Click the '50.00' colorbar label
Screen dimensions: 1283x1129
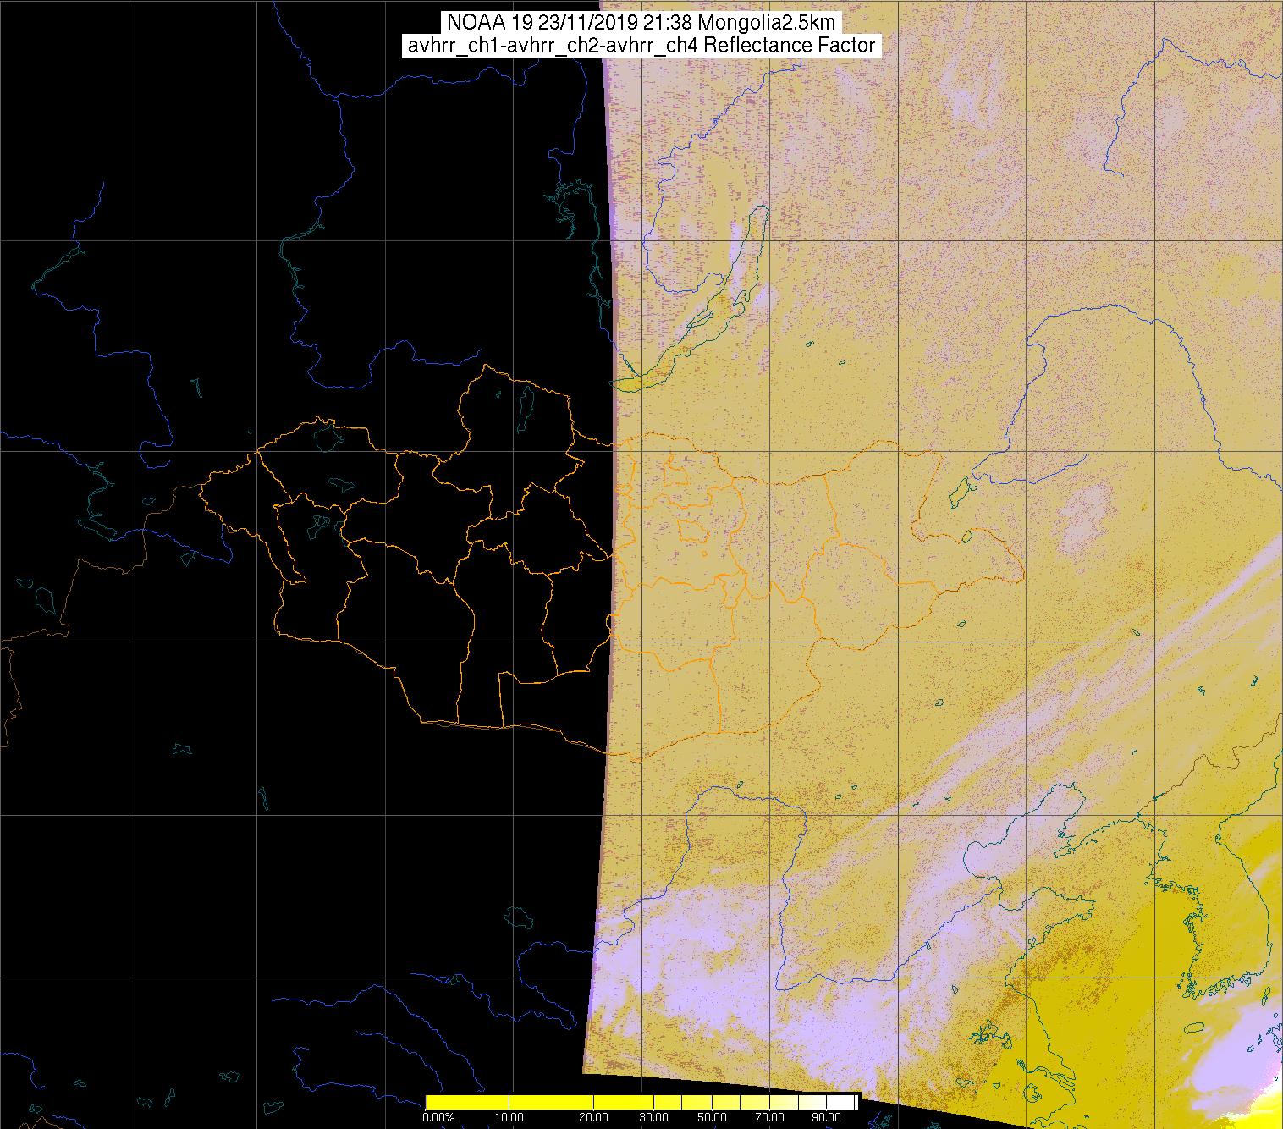click(x=713, y=1118)
